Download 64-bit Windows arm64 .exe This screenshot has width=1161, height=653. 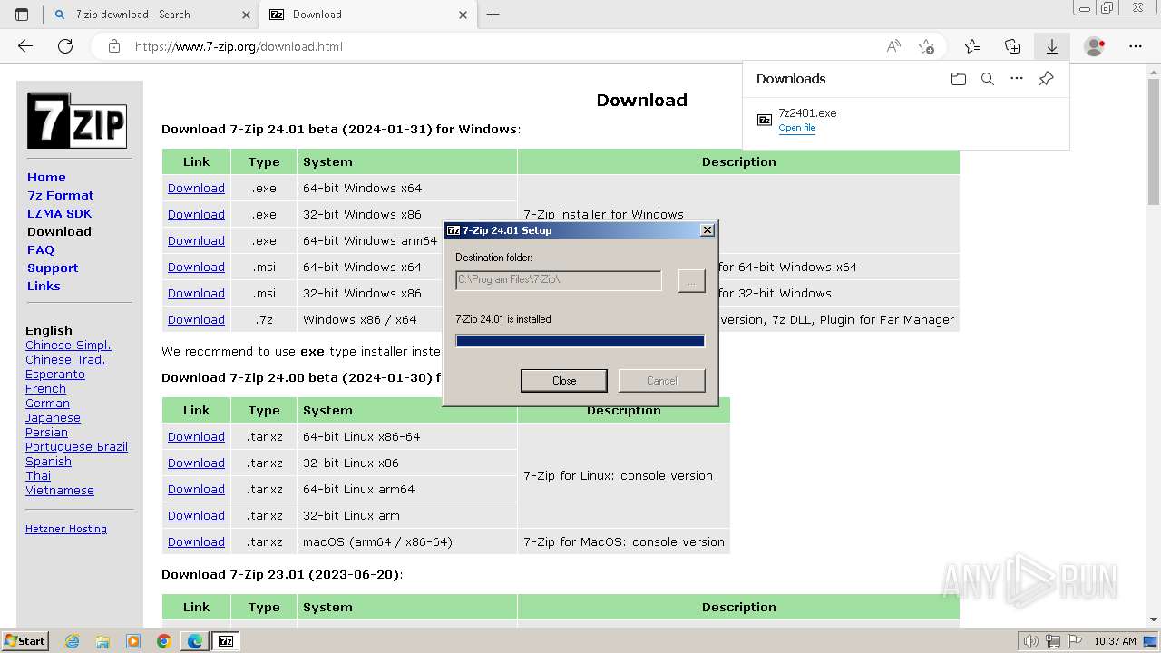click(x=196, y=240)
